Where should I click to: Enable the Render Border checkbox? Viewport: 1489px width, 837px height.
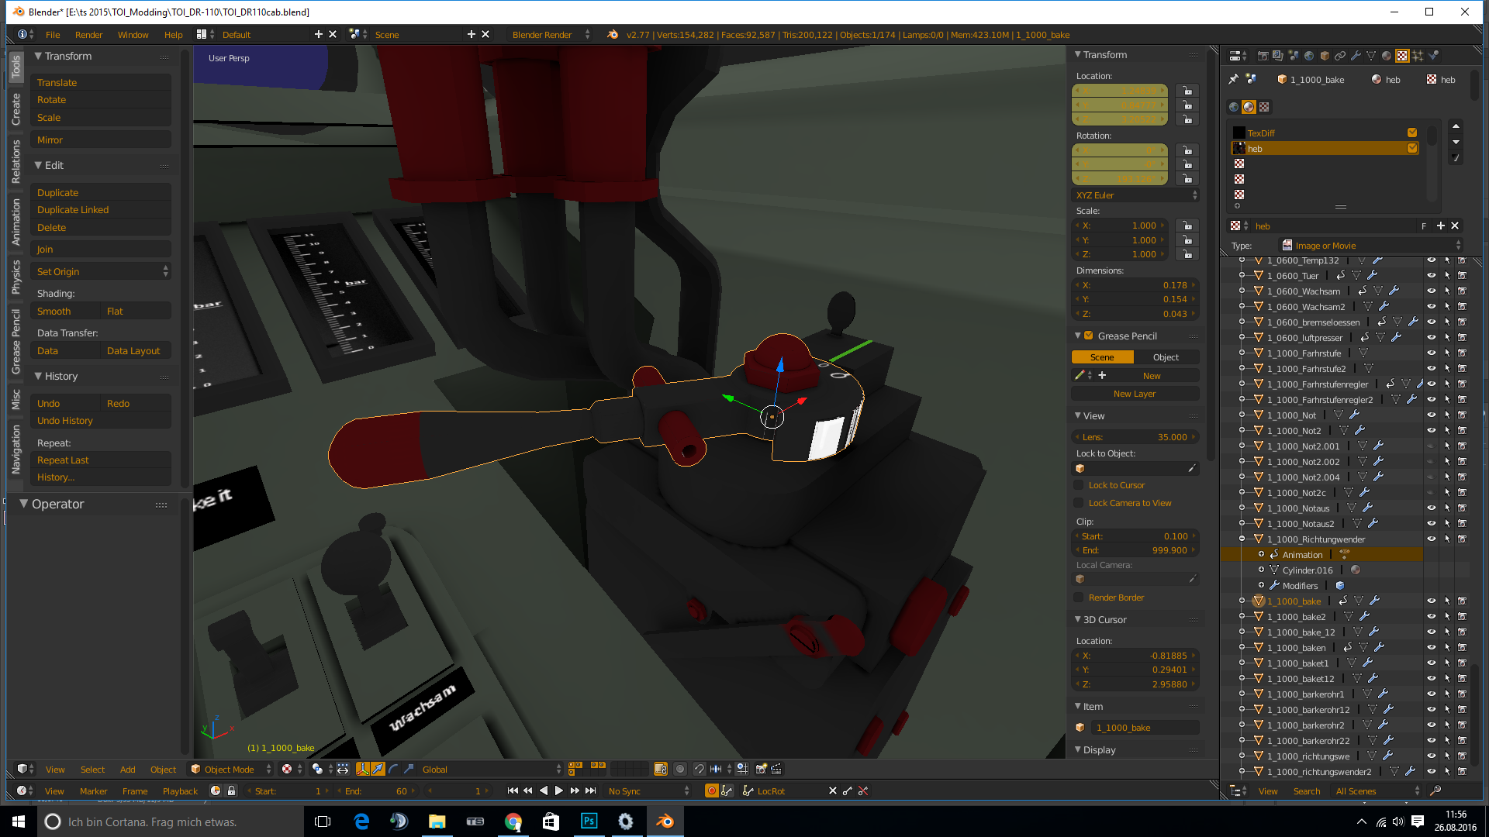point(1078,598)
